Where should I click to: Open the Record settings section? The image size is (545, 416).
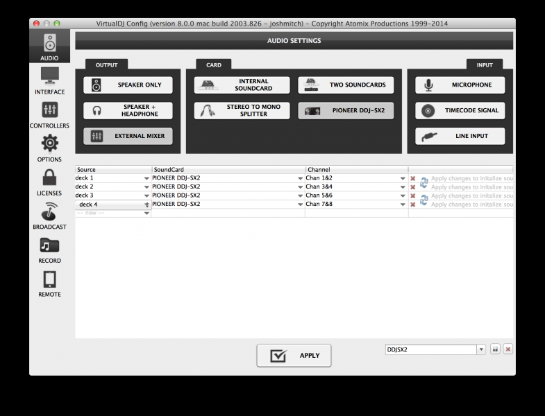[x=49, y=250]
